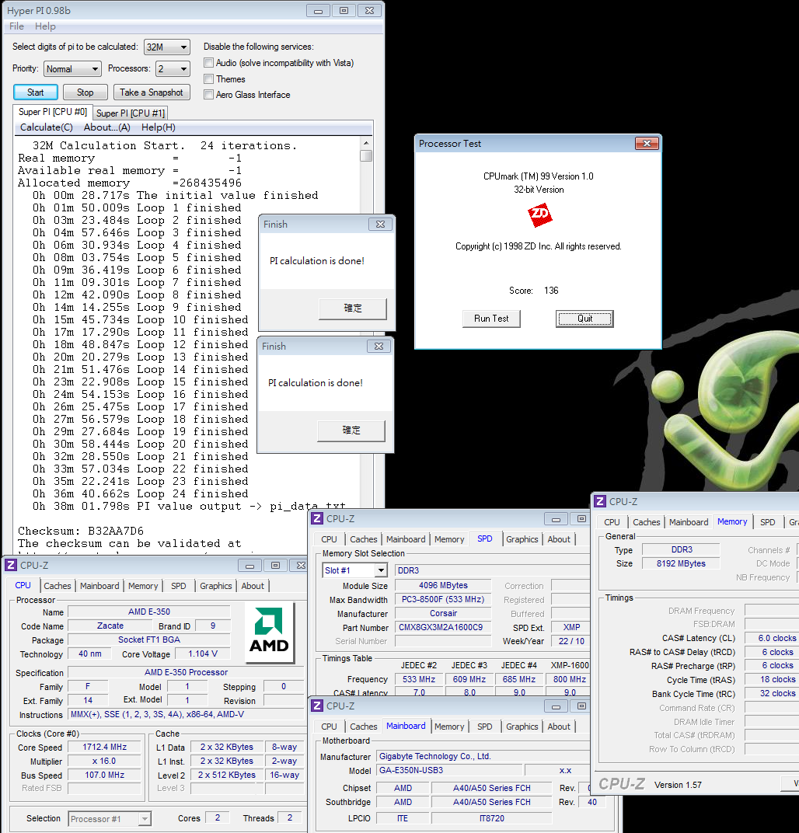Screen dimensions: 799x833
Task: Open About tab in the CPU-Z Mainboard window
Action: (559, 727)
